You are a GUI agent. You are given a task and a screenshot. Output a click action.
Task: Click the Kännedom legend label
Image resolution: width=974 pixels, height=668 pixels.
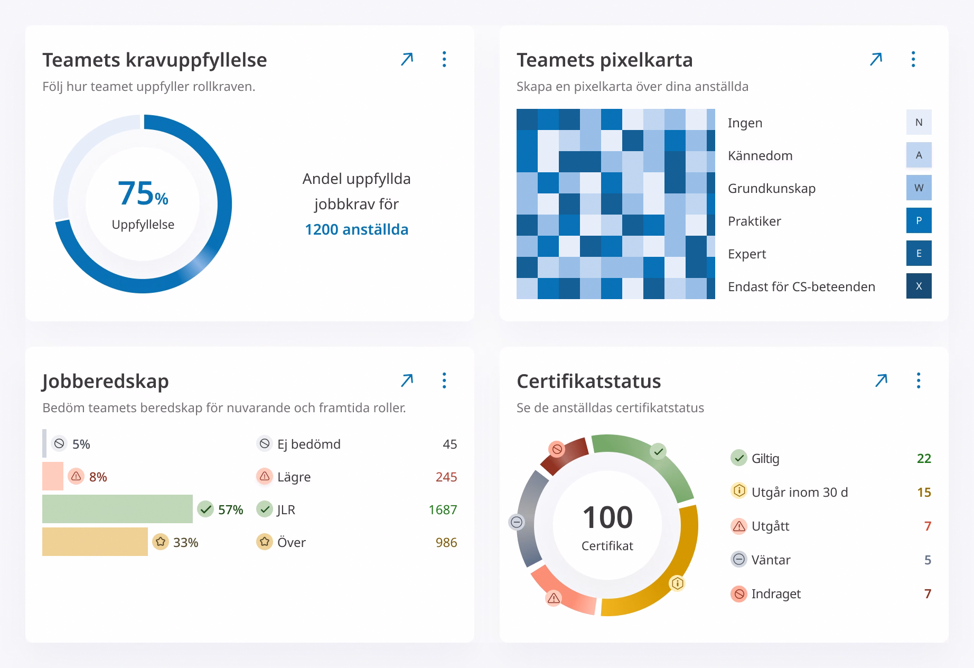click(x=760, y=155)
